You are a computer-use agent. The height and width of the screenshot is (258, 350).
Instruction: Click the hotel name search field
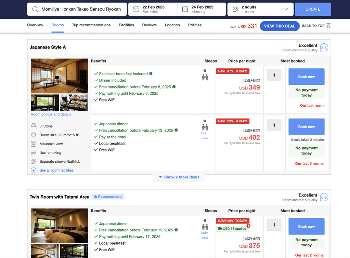coord(81,9)
